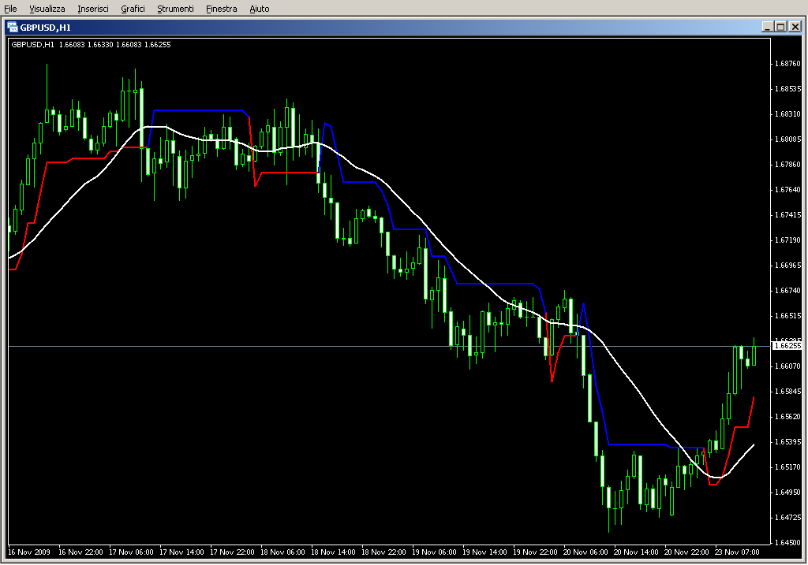Open the Strumenti menu

175,9
